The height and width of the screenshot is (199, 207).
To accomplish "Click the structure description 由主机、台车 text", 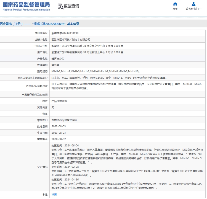I will click(109, 78).
